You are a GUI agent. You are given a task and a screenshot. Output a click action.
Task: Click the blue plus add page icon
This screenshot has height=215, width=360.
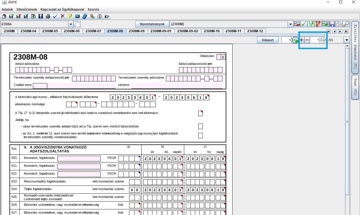(301, 40)
